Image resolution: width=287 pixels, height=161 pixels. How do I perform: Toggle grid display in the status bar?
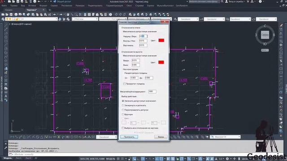118,159
